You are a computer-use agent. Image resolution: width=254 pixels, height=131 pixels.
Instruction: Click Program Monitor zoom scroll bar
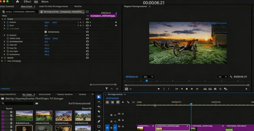point(187,85)
